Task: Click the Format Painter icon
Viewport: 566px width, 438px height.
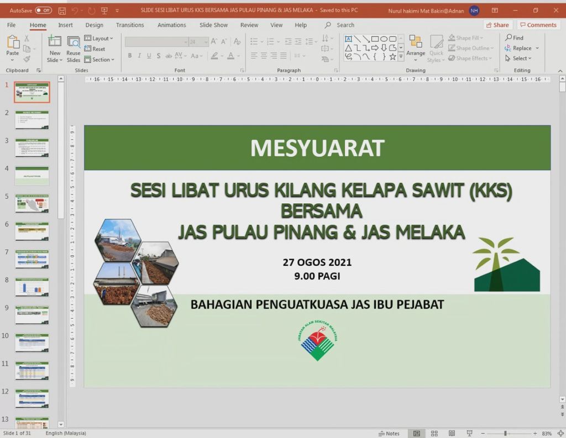Action: [27, 59]
